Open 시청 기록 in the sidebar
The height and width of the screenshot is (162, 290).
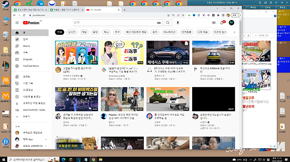[x=28, y=83]
